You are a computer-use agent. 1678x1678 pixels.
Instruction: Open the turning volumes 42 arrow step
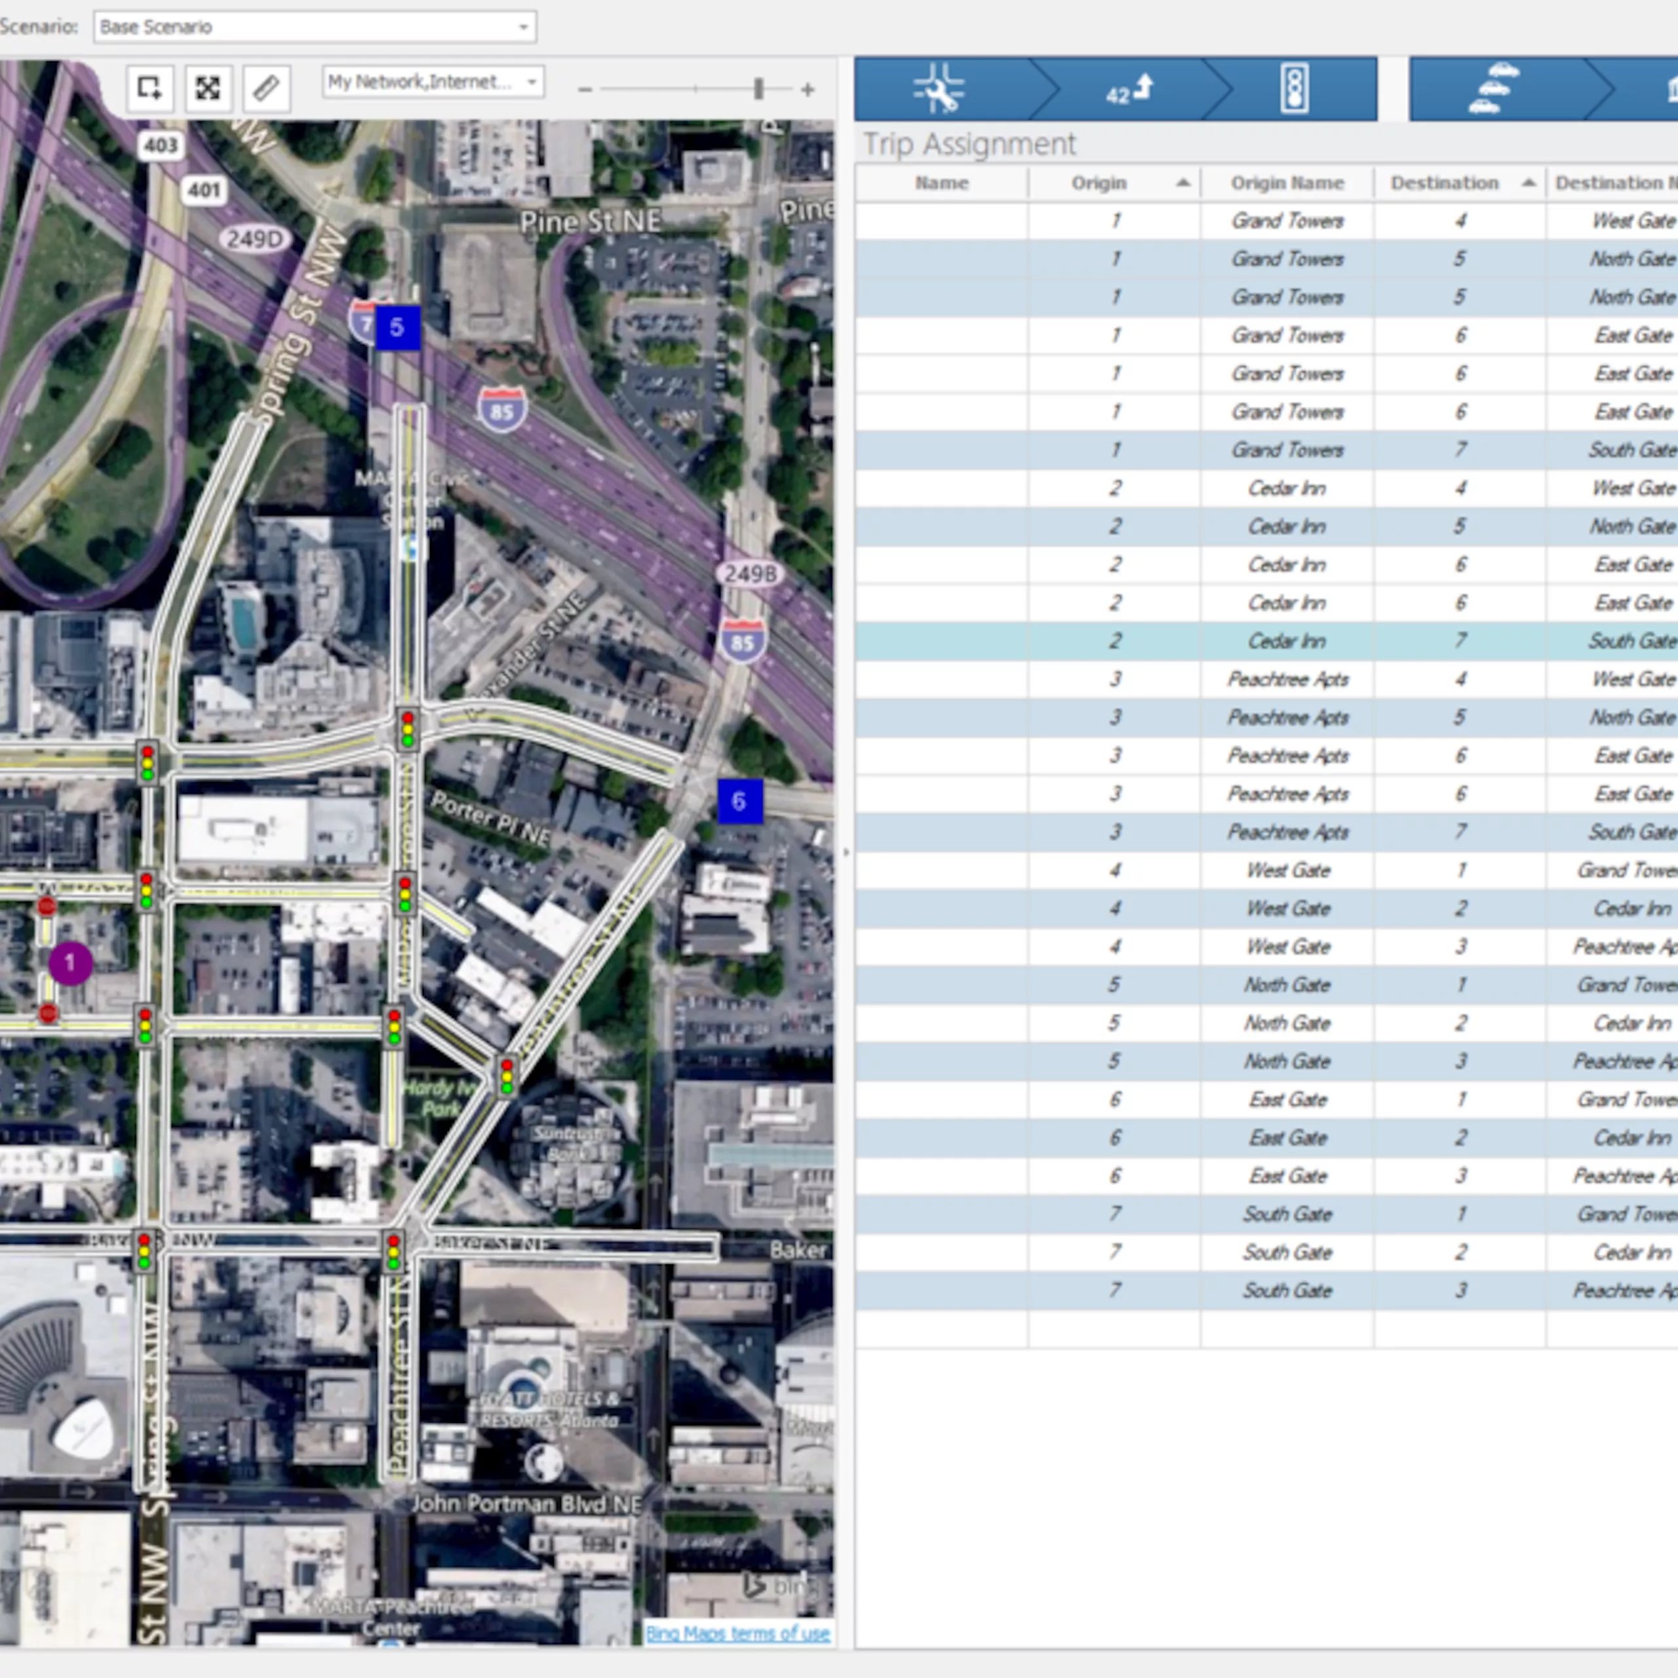click(x=1129, y=88)
